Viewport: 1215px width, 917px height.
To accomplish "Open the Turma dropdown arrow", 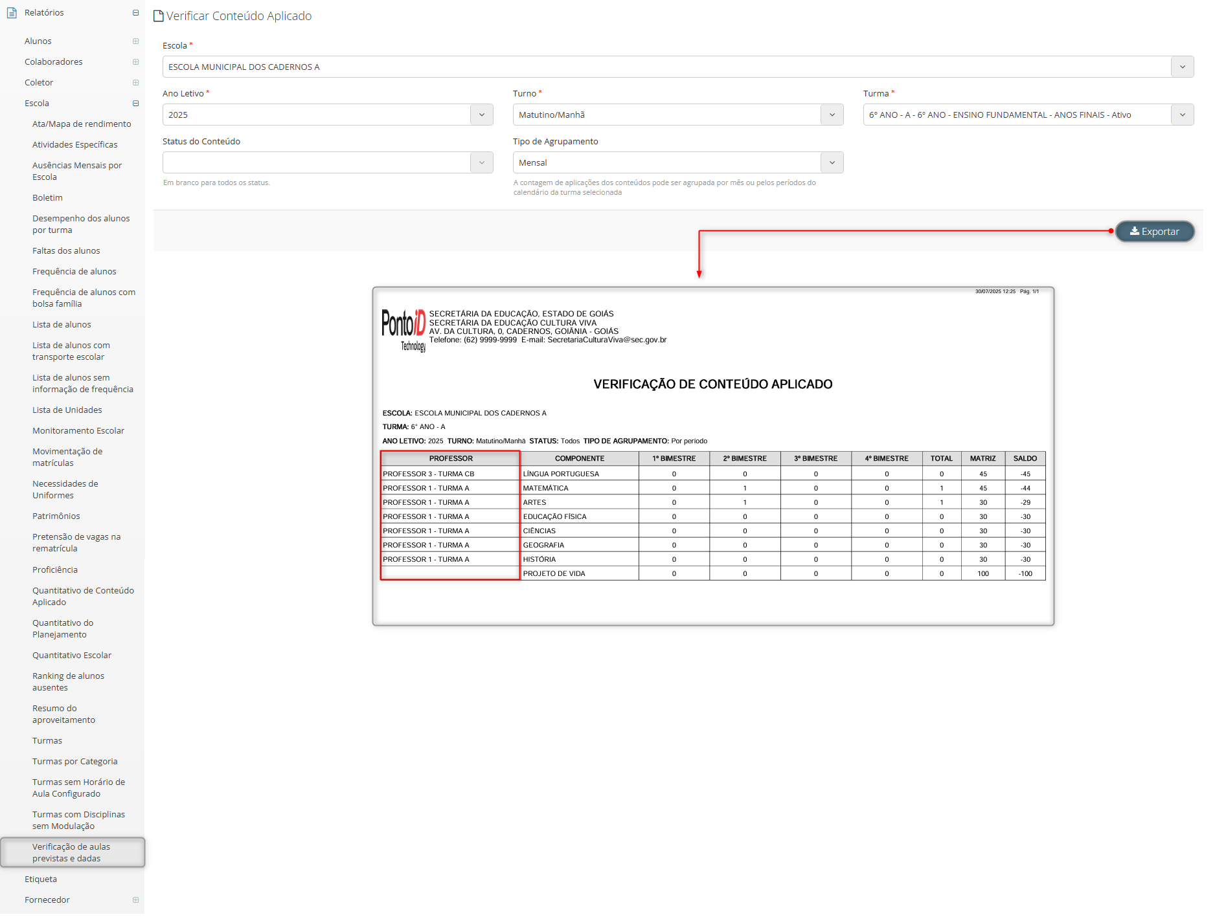I will [1182, 115].
